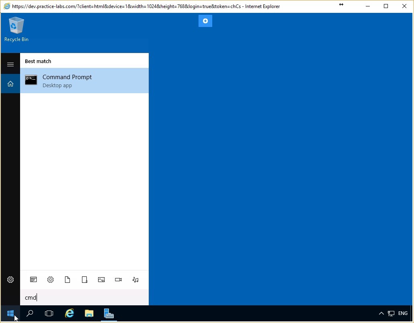Filter search results by Videos
414x323 pixels.
coord(118,280)
